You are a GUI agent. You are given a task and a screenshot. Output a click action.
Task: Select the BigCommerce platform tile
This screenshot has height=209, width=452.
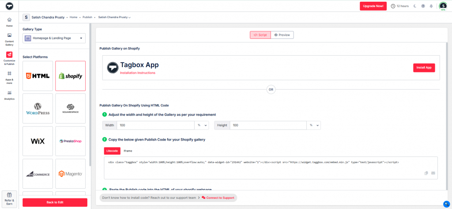(x=38, y=174)
